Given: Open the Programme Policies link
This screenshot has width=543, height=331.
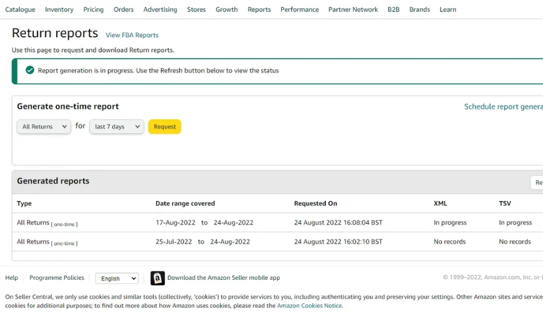Looking at the screenshot, I should pyautogui.click(x=57, y=278).
